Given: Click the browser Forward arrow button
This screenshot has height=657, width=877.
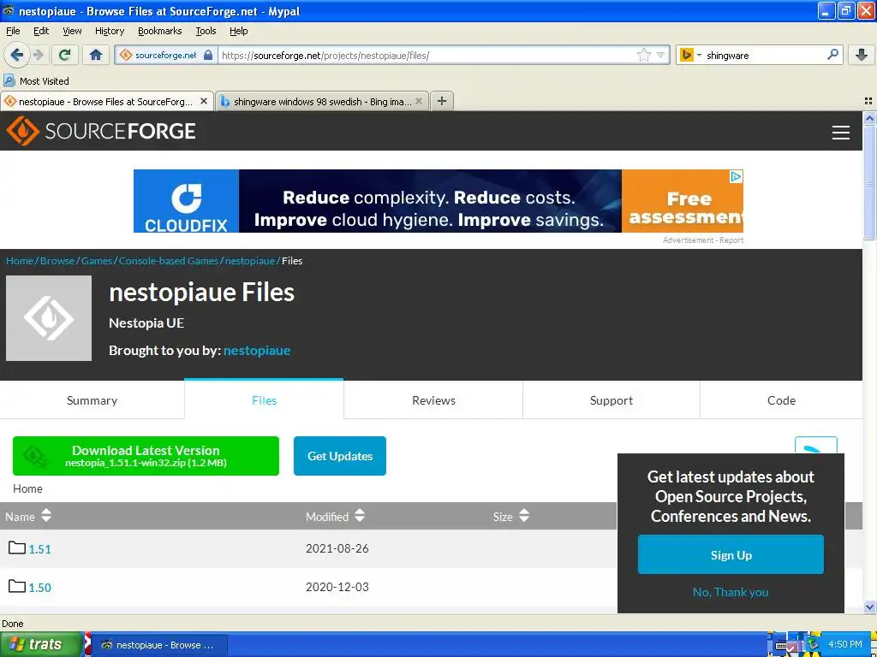Looking at the screenshot, I should [39, 55].
